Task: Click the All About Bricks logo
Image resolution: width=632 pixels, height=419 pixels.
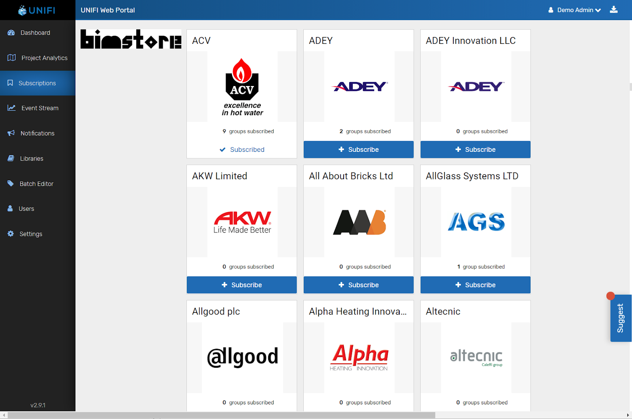Action: pos(359,222)
